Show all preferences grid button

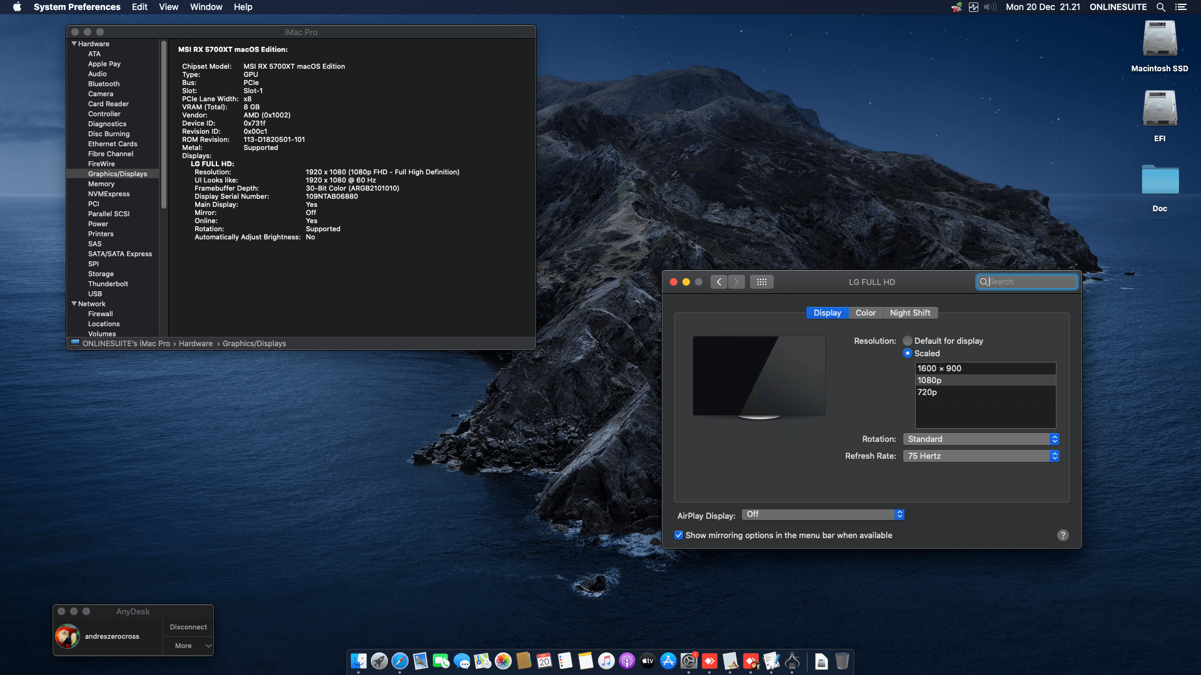pyautogui.click(x=761, y=282)
